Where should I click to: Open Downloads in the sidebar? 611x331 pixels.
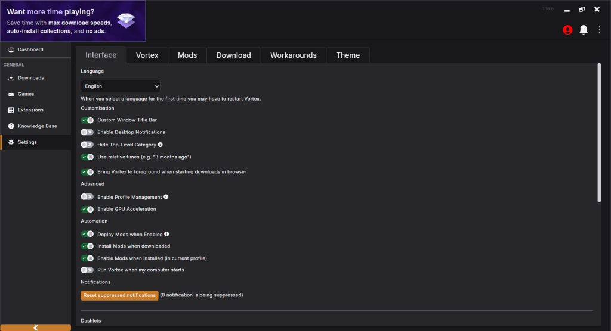click(x=35, y=78)
